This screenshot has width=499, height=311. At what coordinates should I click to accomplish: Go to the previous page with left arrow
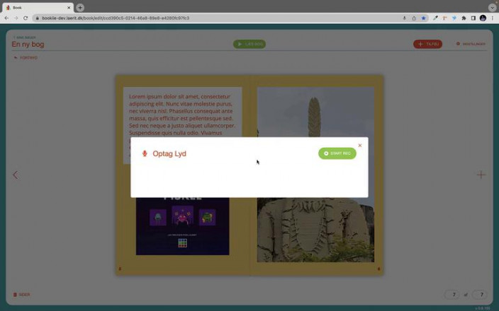pyautogui.click(x=15, y=175)
